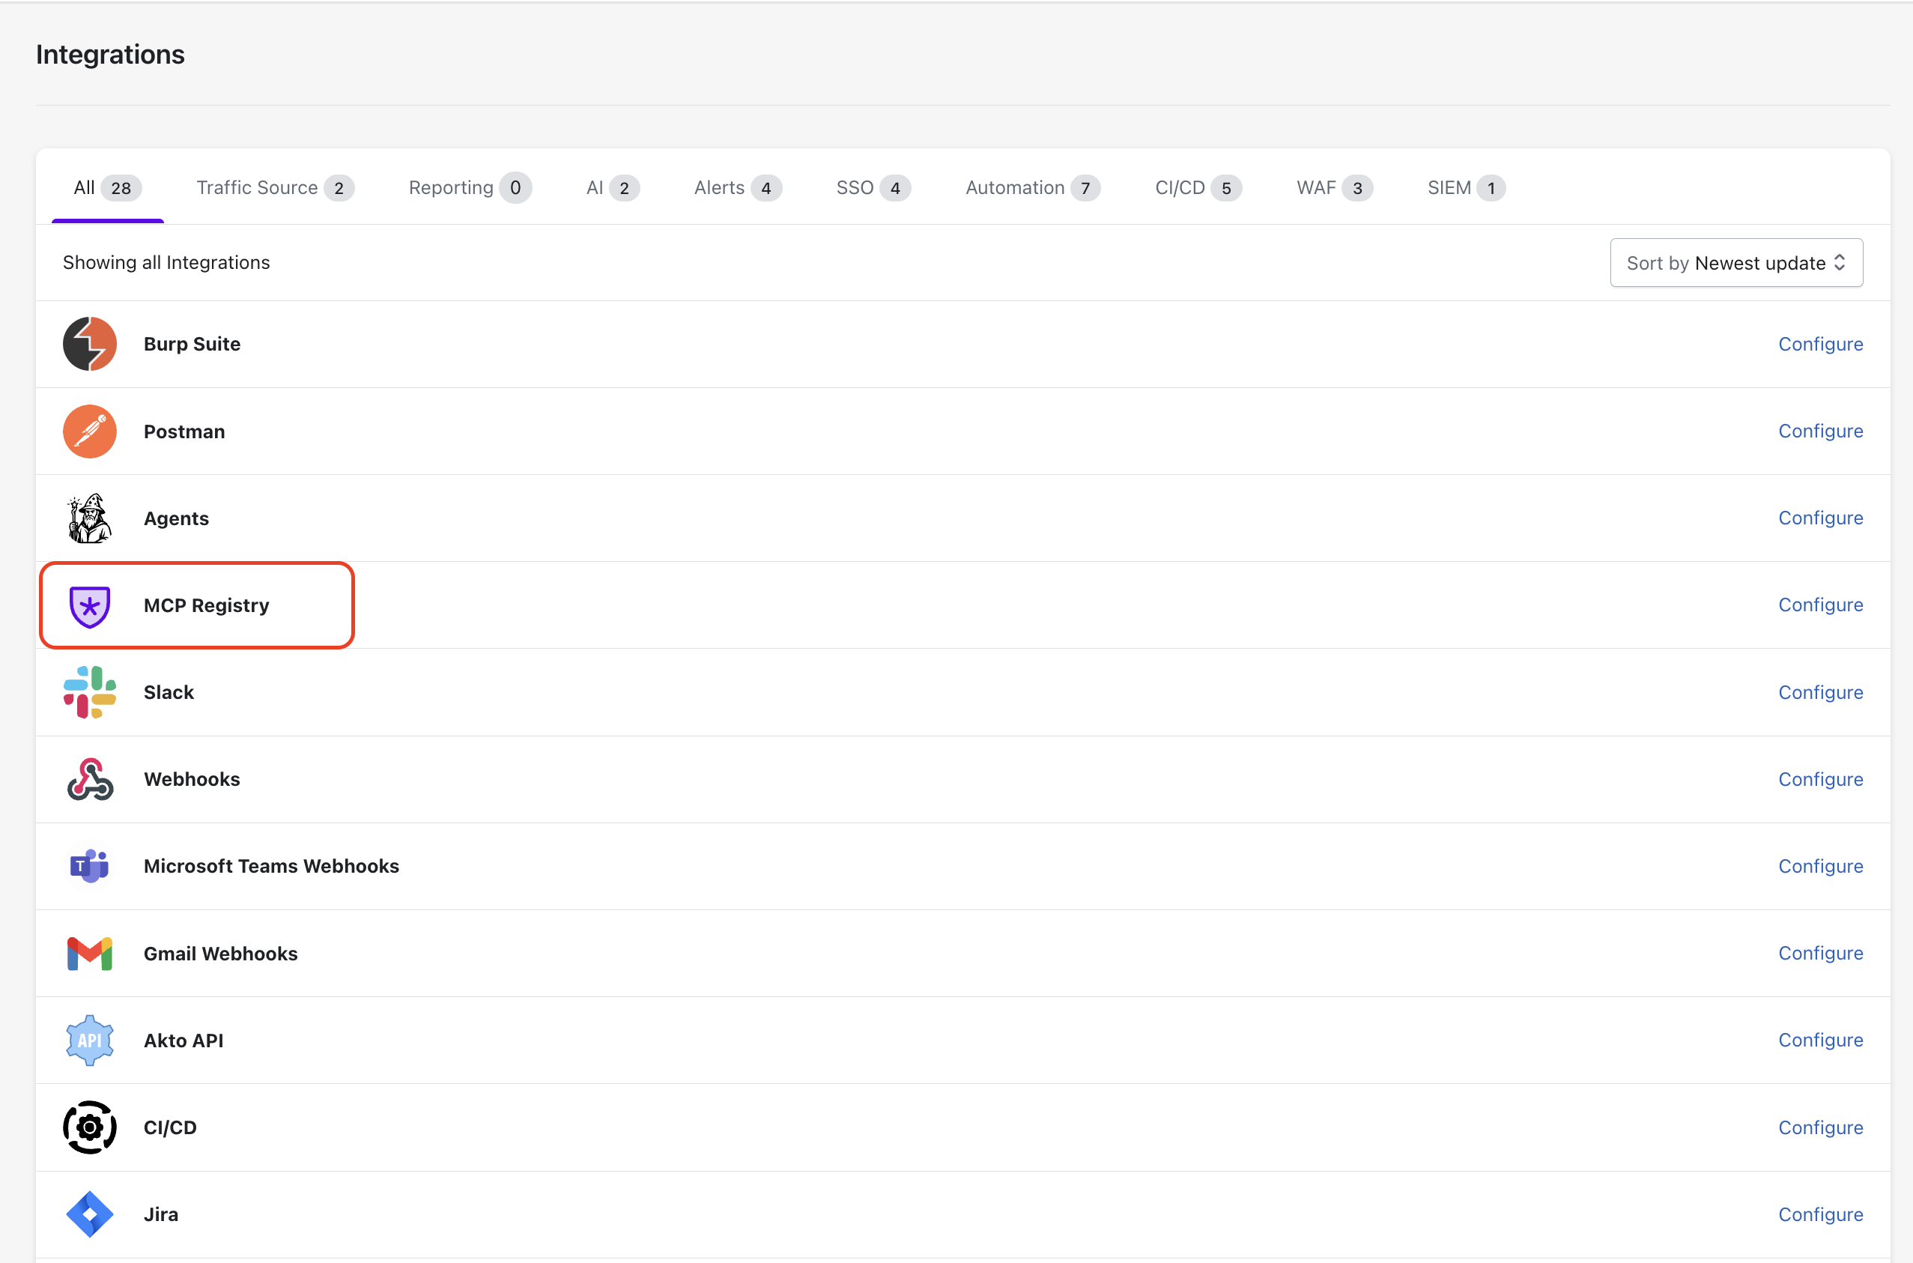The height and width of the screenshot is (1263, 1913).
Task: Click the Slack logo icon
Action: (x=89, y=692)
